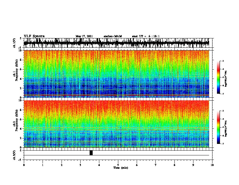239x185 pixels.
Task: Click the ch.2 color scale bar
Action: 218,127
